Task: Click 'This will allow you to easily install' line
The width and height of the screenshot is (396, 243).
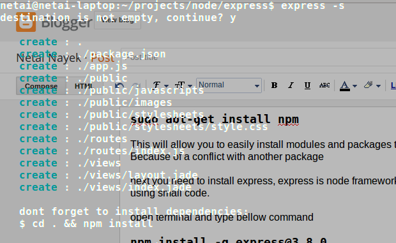Action: (263, 145)
